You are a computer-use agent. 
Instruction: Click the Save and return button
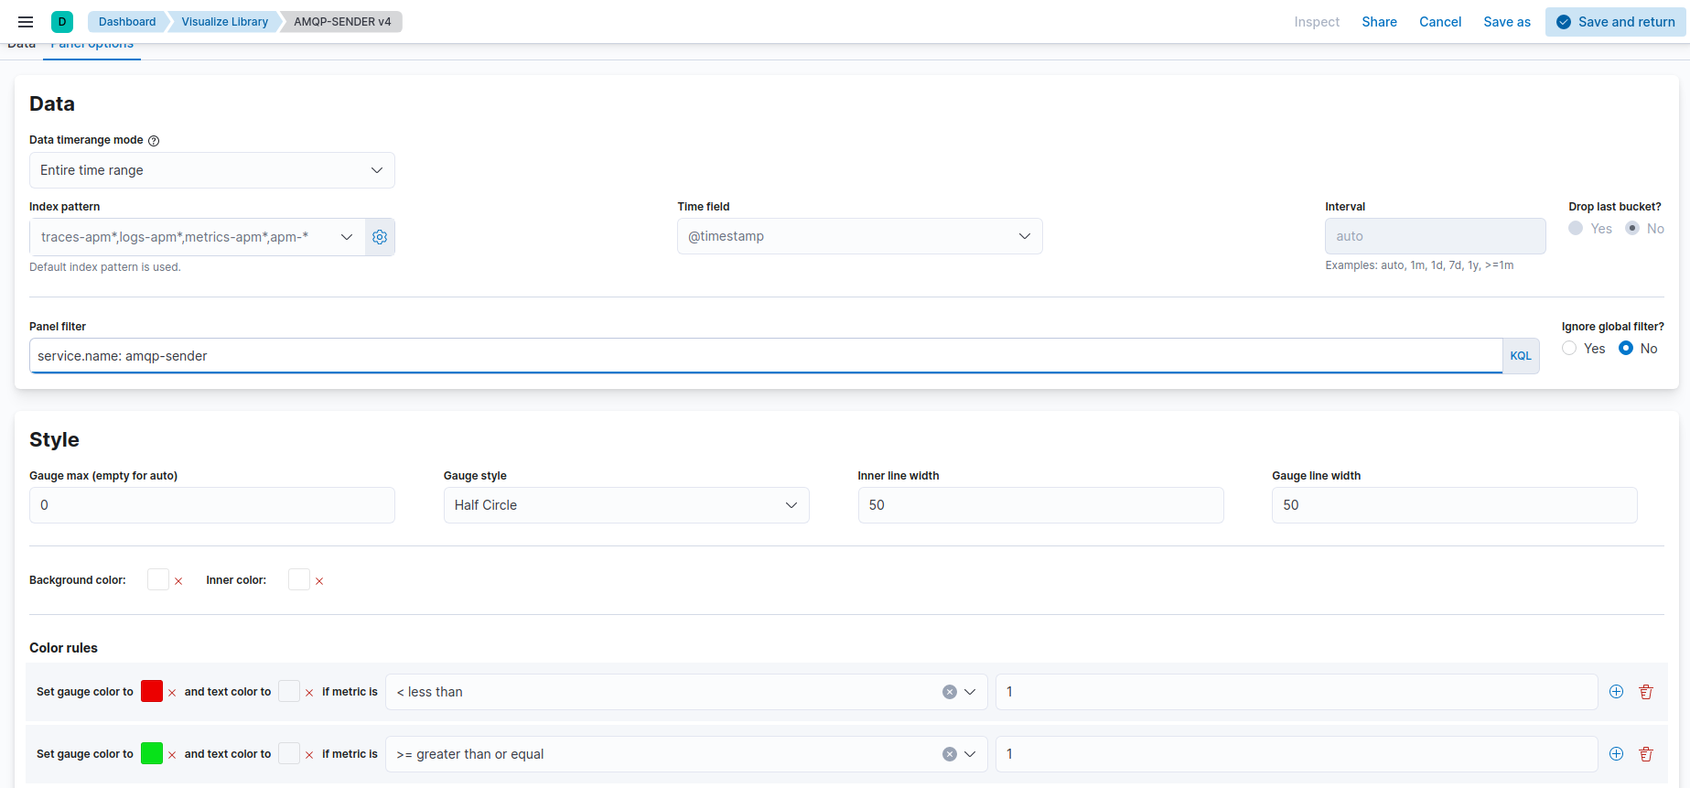coord(1616,22)
